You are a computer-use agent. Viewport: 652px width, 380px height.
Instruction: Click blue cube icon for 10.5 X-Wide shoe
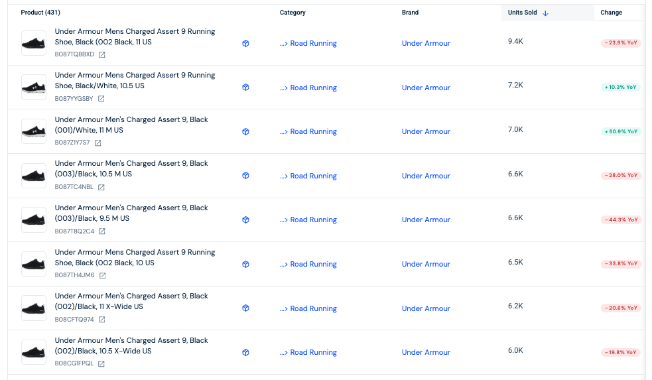pos(245,352)
